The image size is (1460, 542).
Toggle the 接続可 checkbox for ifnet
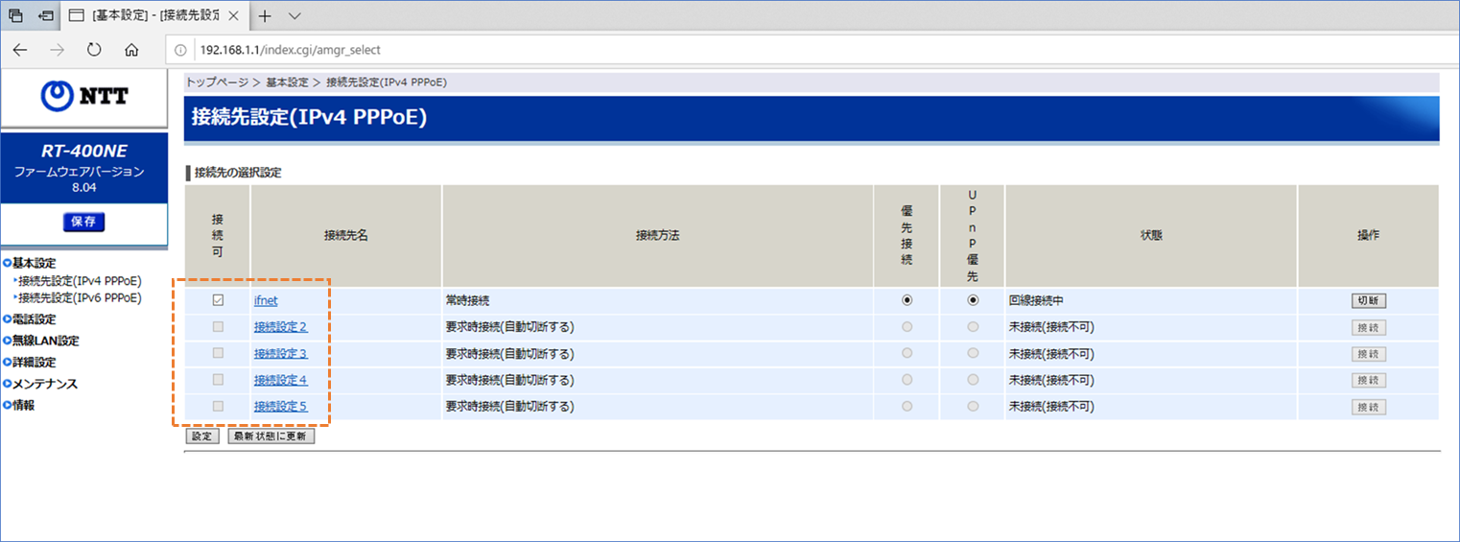point(218,300)
